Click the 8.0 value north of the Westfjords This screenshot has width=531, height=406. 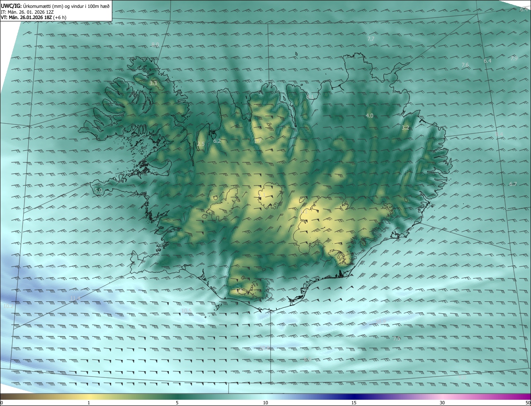point(155,44)
